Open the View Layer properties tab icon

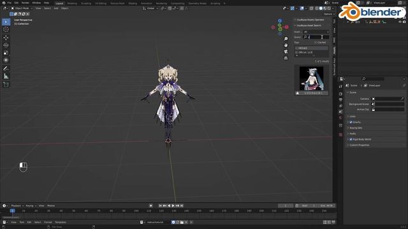[x=340, y=106]
